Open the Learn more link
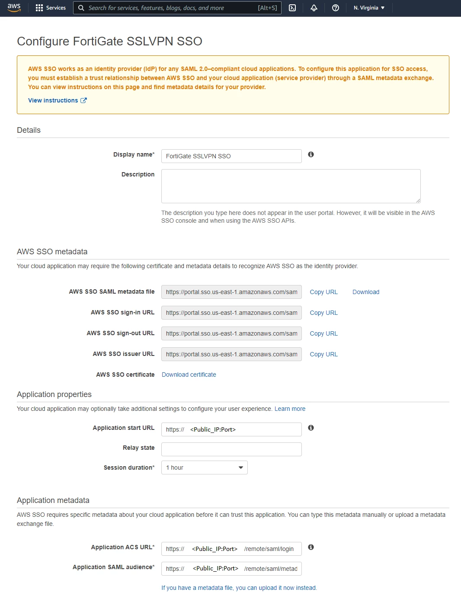461x602 pixels. click(x=290, y=409)
